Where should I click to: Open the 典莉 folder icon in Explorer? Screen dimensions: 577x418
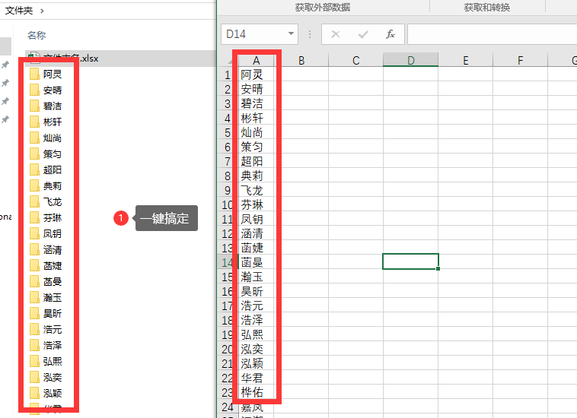point(34,185)
